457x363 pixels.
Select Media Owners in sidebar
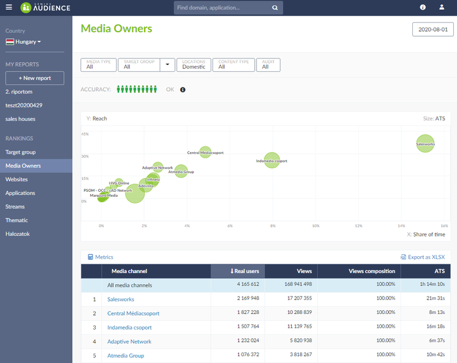(x=36, y=166)
